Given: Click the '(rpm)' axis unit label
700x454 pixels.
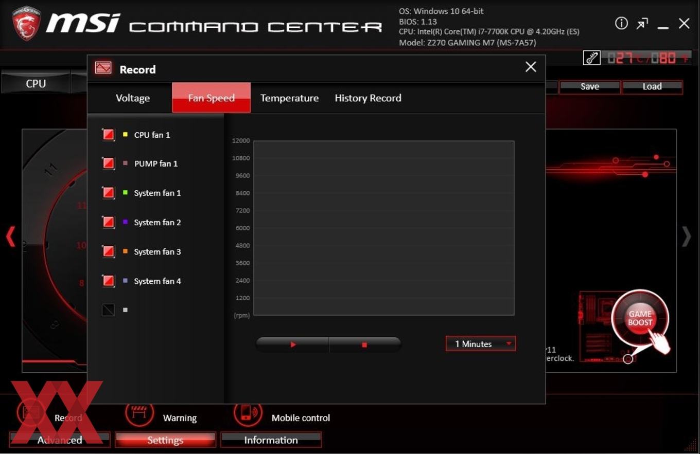Looking at the screenshot, I should 242,315.
